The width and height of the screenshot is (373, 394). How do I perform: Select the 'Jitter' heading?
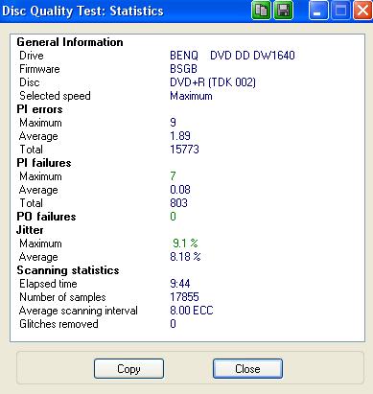coord(30,230)
